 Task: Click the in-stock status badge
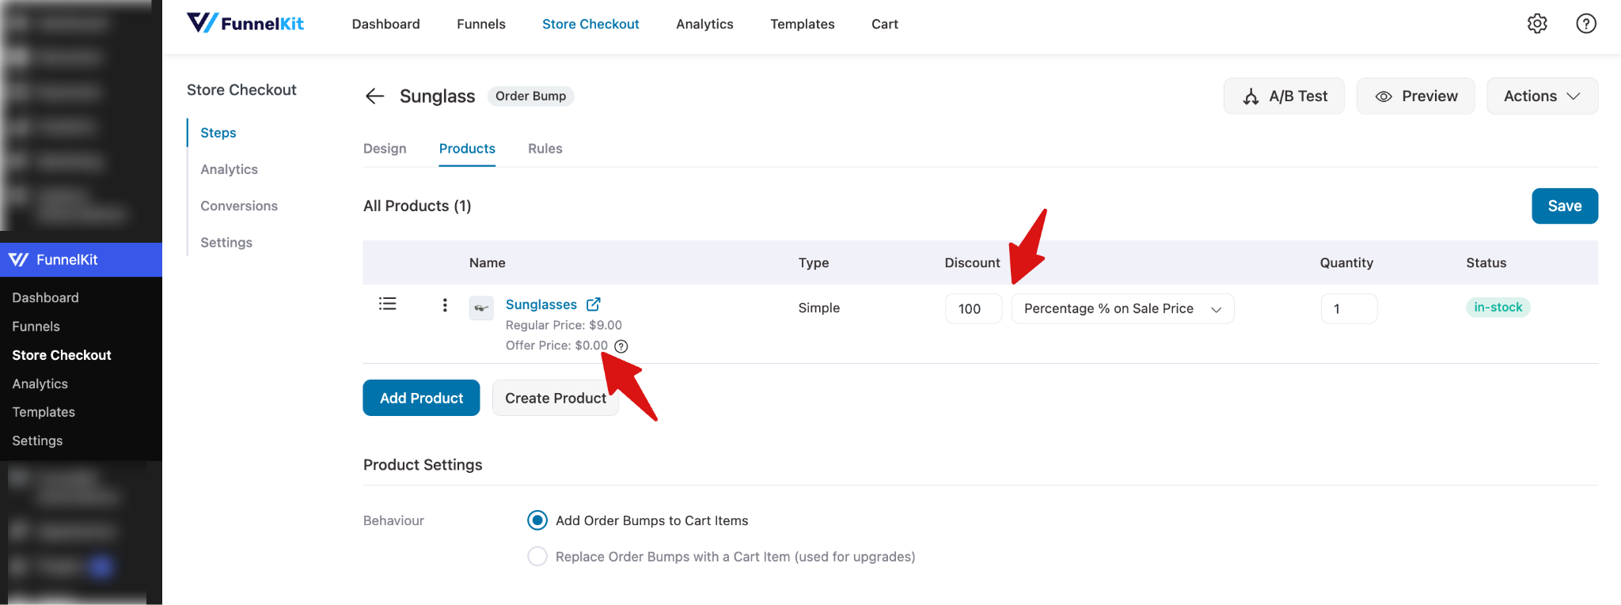1498,308
